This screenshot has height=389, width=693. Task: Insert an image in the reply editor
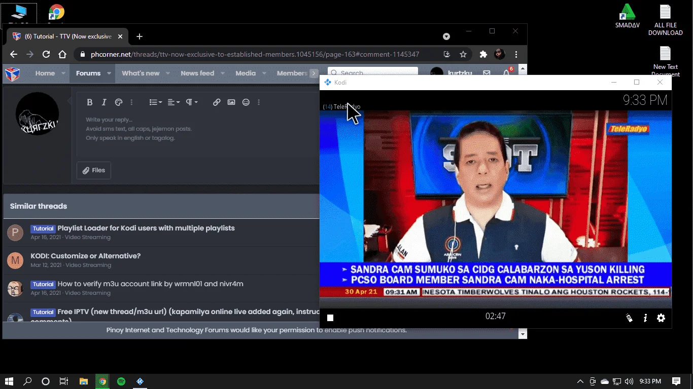pos(231,102)
